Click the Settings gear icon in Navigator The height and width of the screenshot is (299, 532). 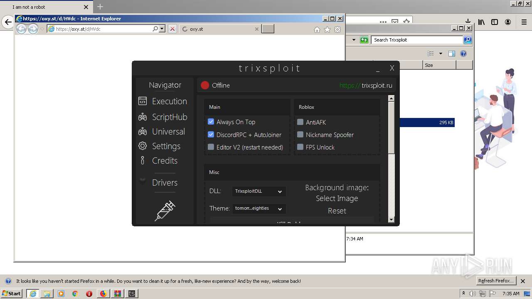[143, 146]
